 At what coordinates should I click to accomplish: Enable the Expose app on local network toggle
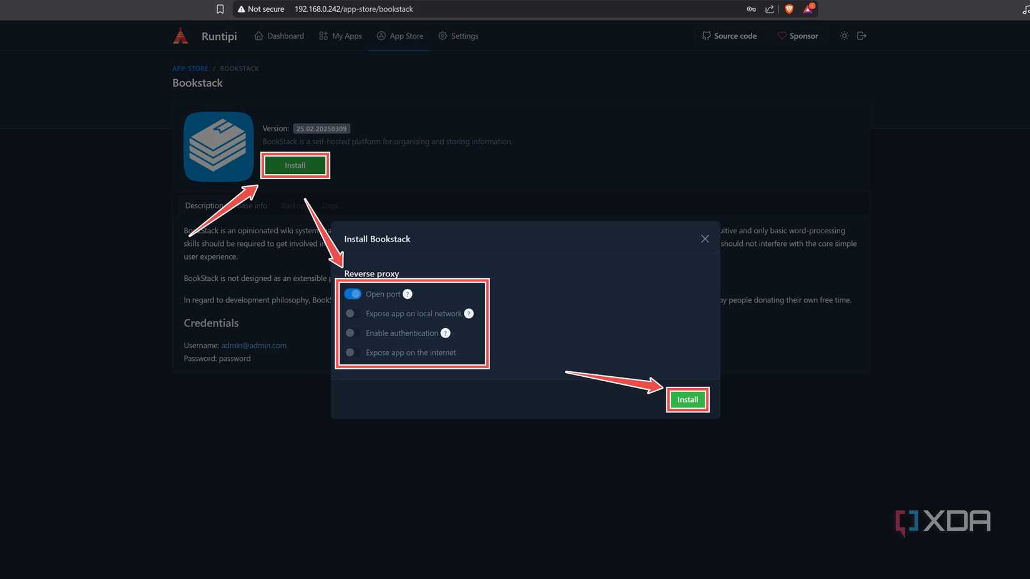tap(350, 313)
